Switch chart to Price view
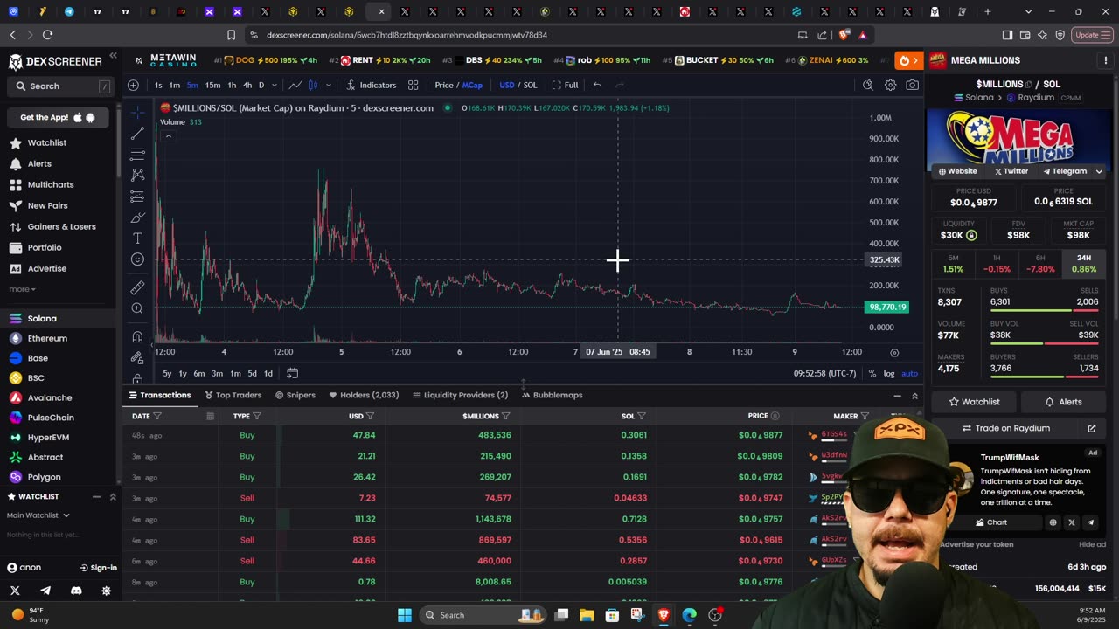The height and width of the screenshot is (629, 1119). [444, 85]
